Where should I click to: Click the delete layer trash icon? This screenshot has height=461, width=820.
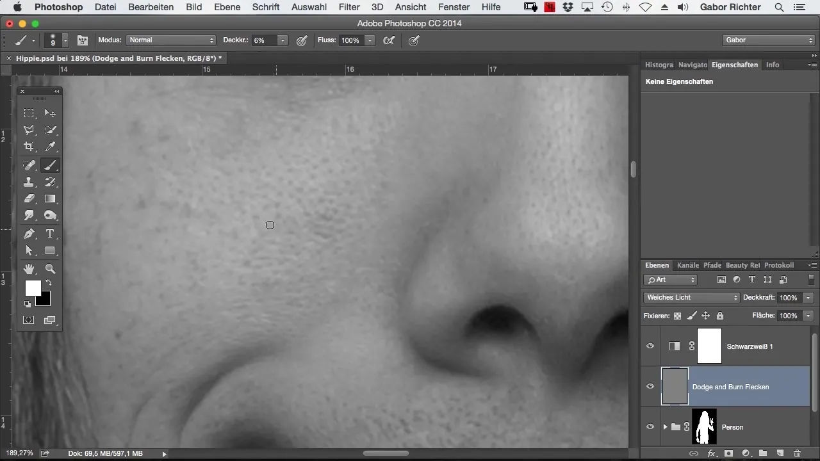[797, 453]
